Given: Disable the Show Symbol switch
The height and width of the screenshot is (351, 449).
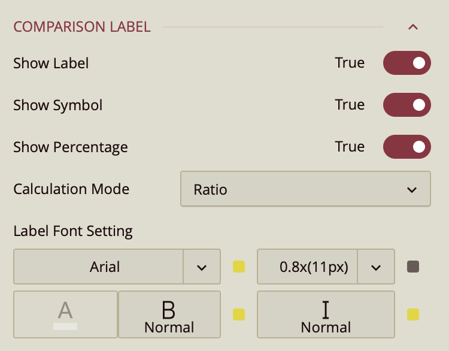Looking at the screenshot, I should [406, 105].
